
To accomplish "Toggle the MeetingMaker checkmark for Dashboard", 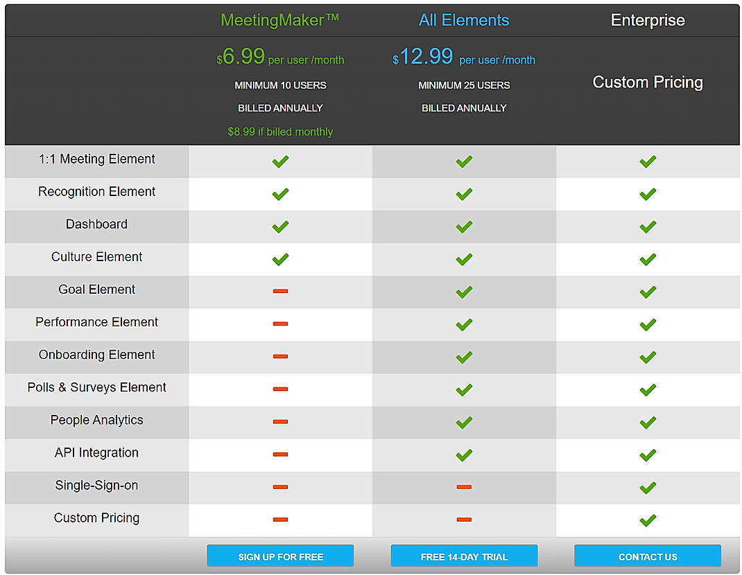I will tap(280, 227).
